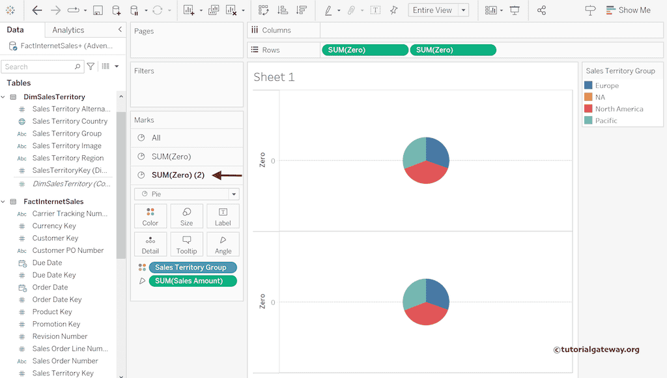Click the Angle card in Marks
The height and width of the screenshot is (378, 667).
[x=223, y=244]
